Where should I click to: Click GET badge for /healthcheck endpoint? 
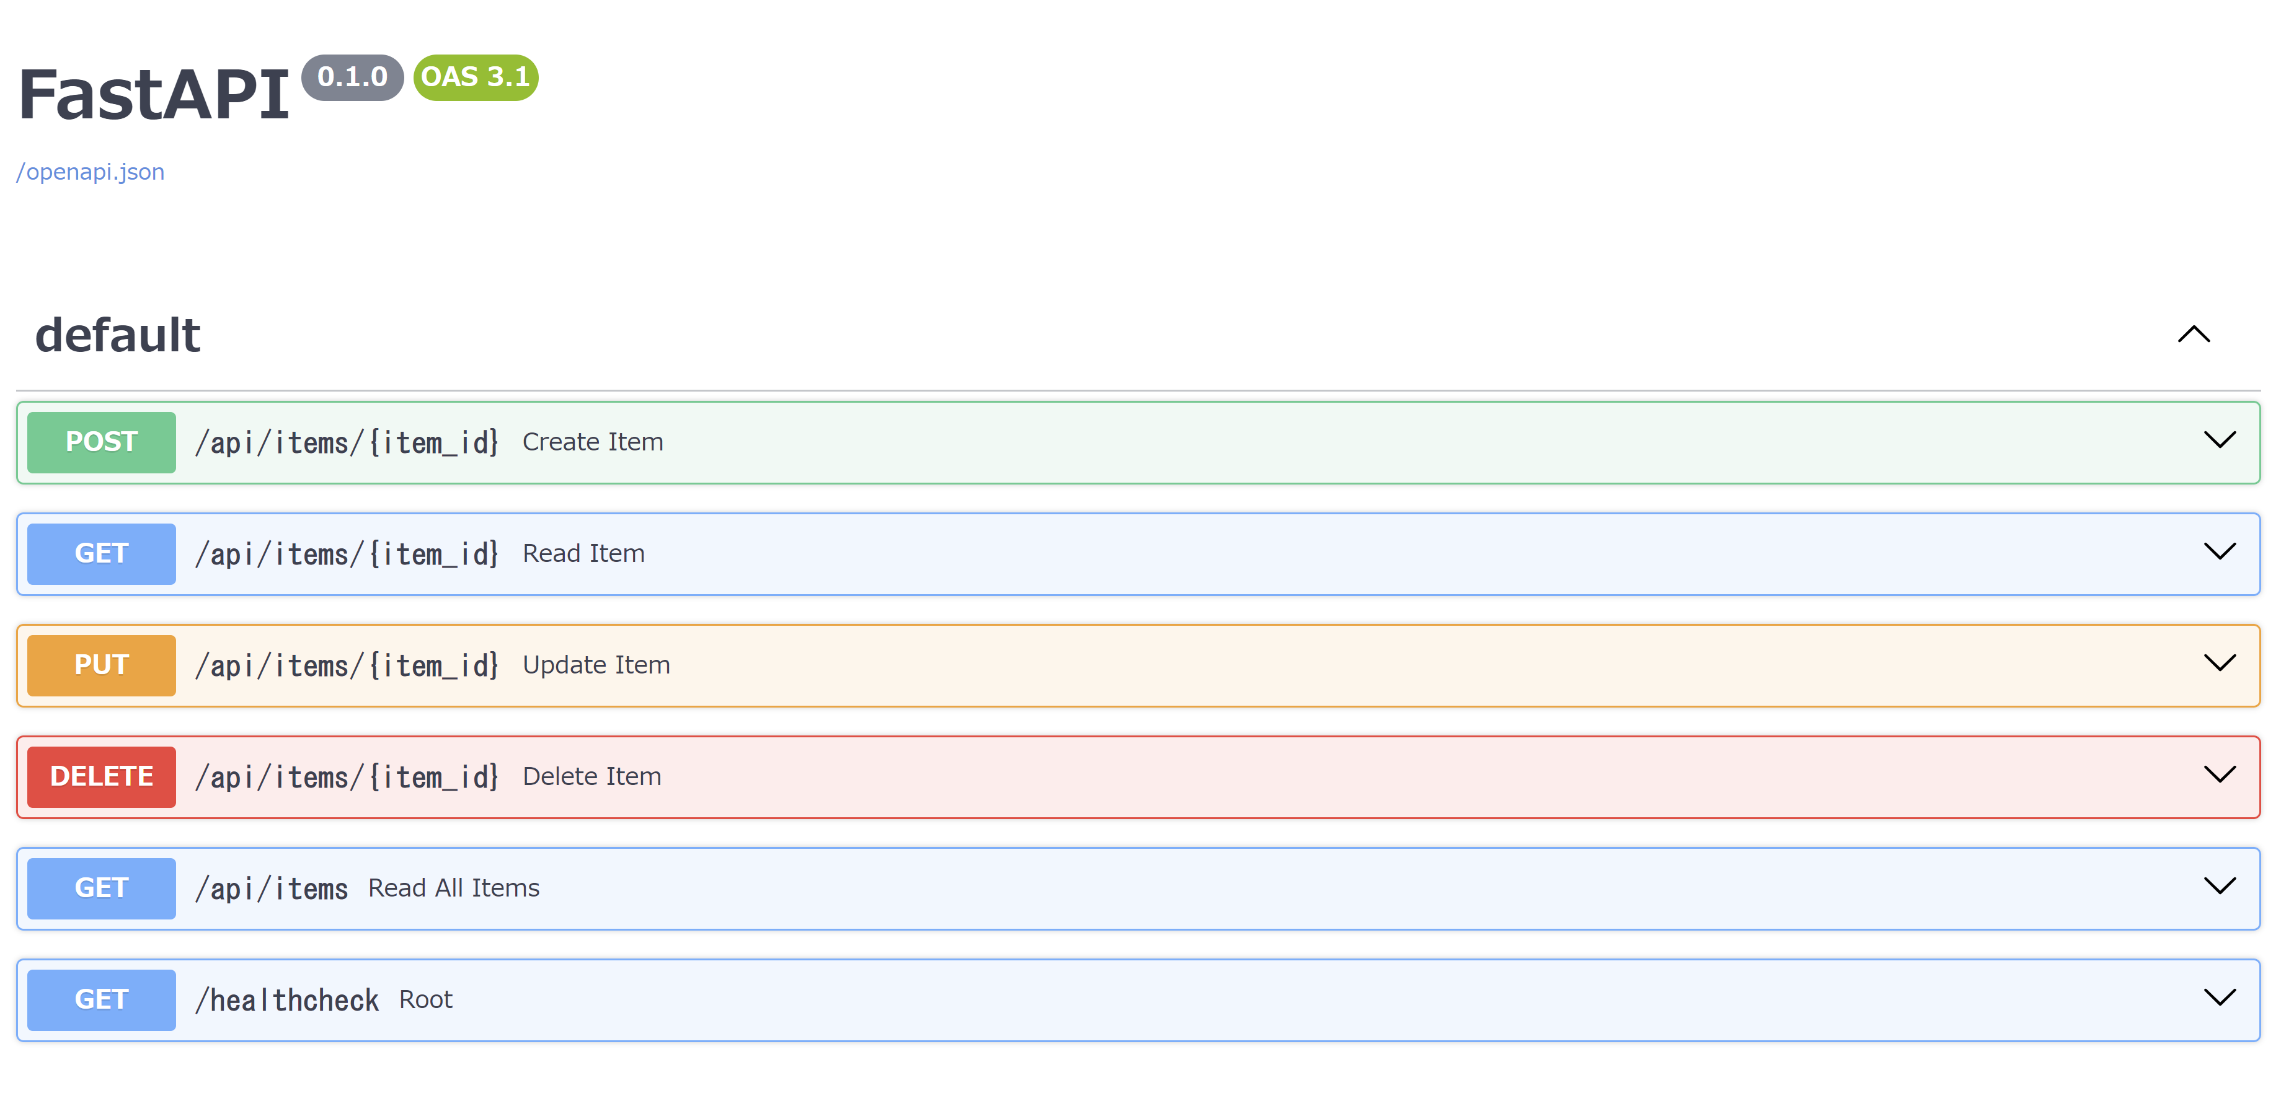pos(102,999)
